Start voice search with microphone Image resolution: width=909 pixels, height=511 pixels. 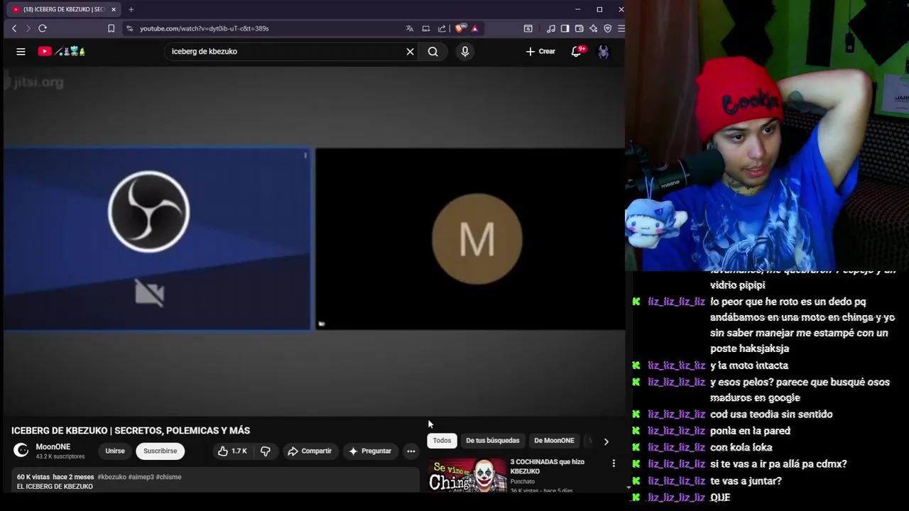[x=465, y=51]
